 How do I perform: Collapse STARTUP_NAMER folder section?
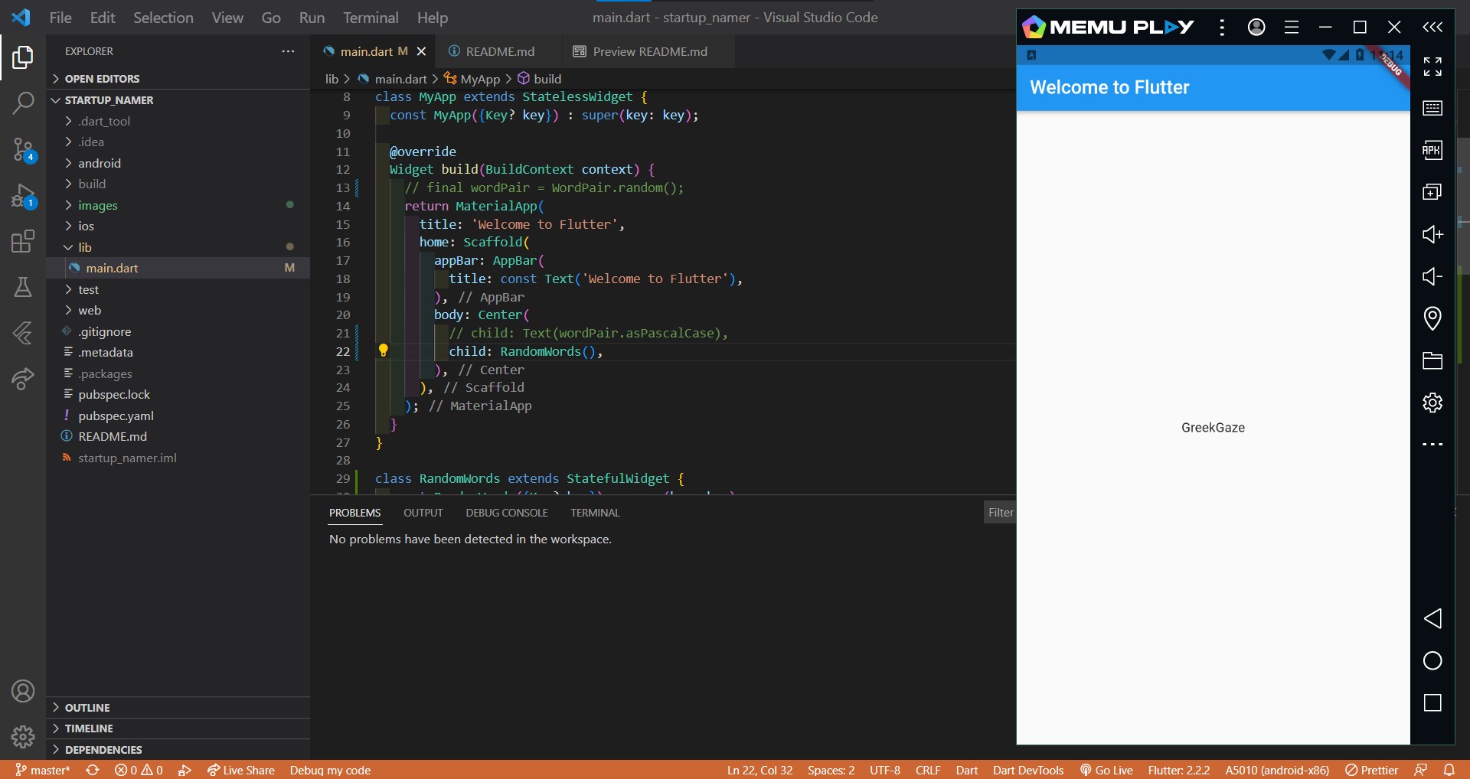178,100
